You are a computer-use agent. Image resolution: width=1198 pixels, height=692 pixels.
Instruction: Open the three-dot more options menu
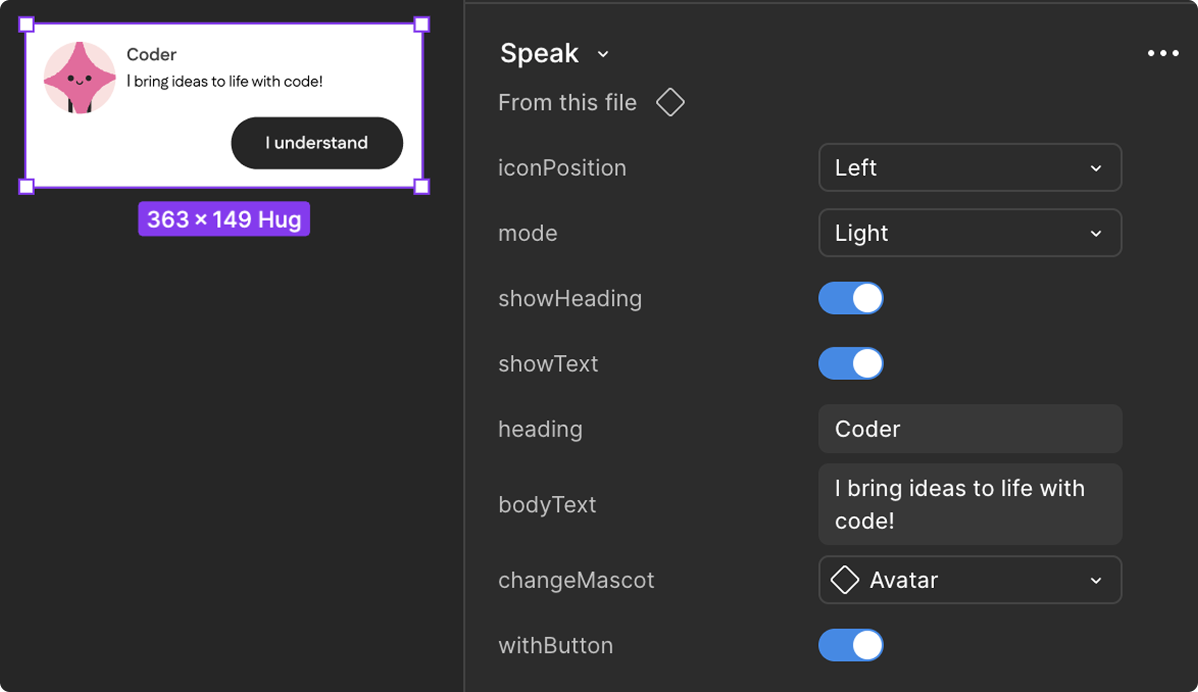(1163, 53)
